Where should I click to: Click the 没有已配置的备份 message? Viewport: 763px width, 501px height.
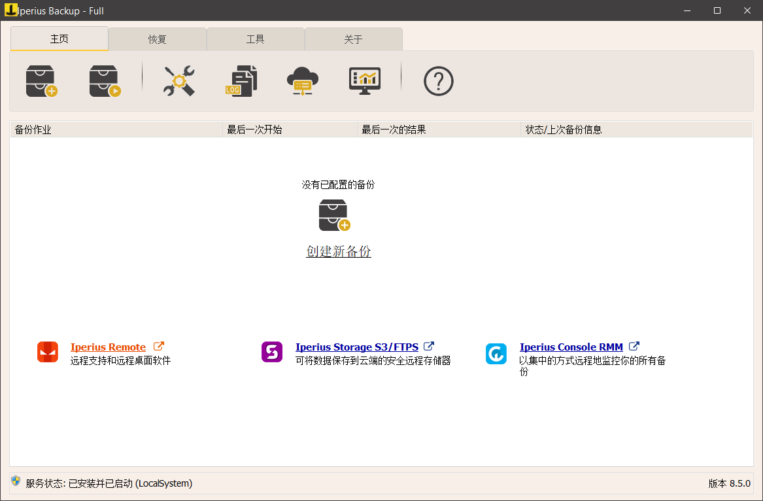click(x=338, y=184)
